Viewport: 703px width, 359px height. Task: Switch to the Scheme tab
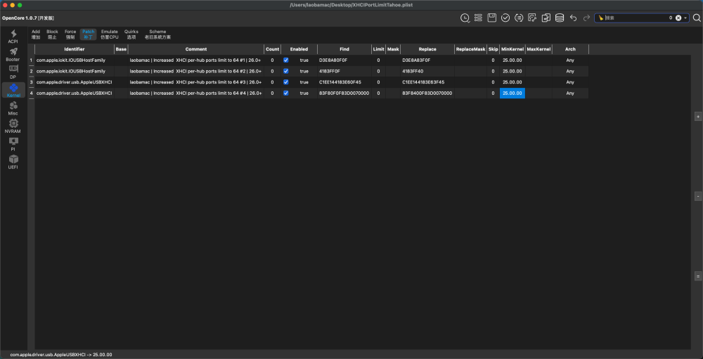click(x=157, y=34)
